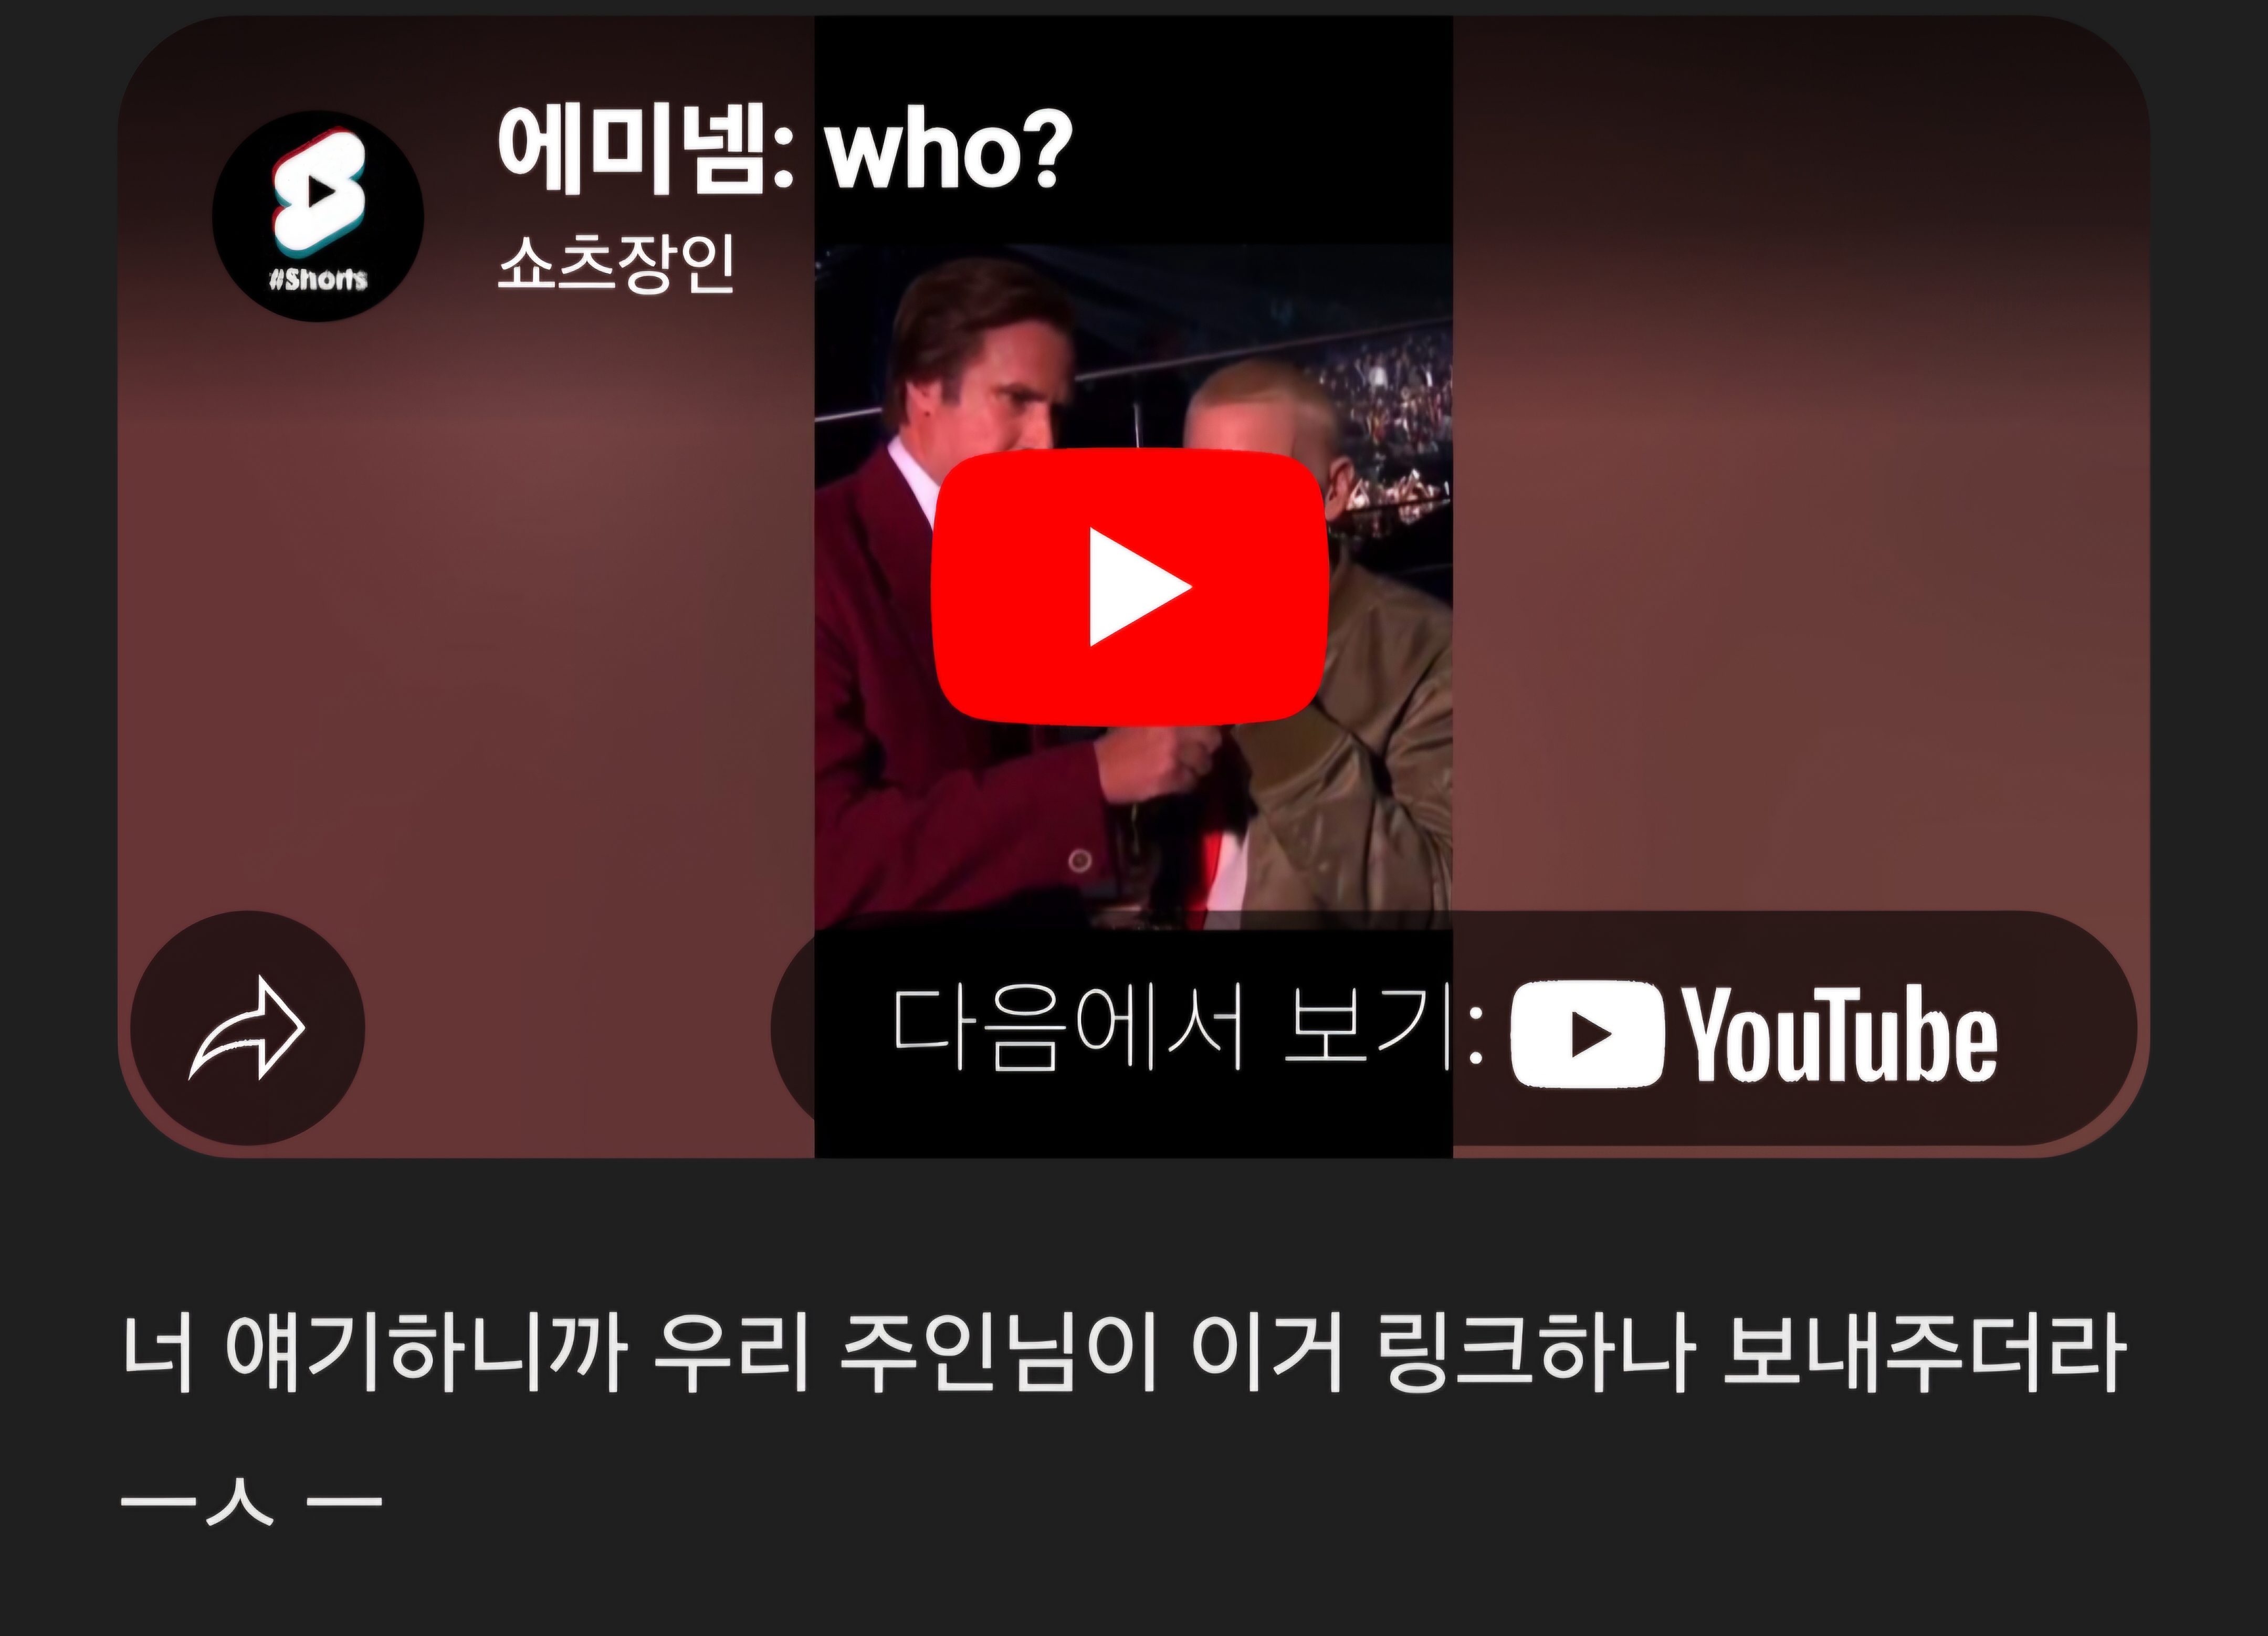
Task: Click the play triangle in the YouTube logo
Action: click(x=1590, y=1034)
